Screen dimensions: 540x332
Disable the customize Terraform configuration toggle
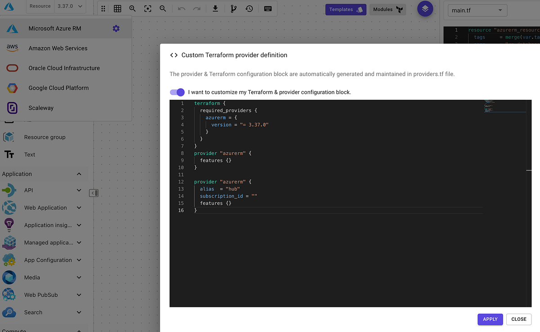click(177, 92)
